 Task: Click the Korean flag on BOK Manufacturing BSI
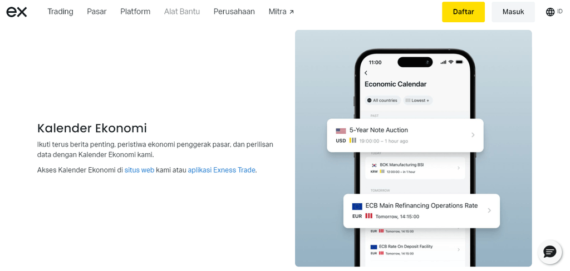pos(375,165)
